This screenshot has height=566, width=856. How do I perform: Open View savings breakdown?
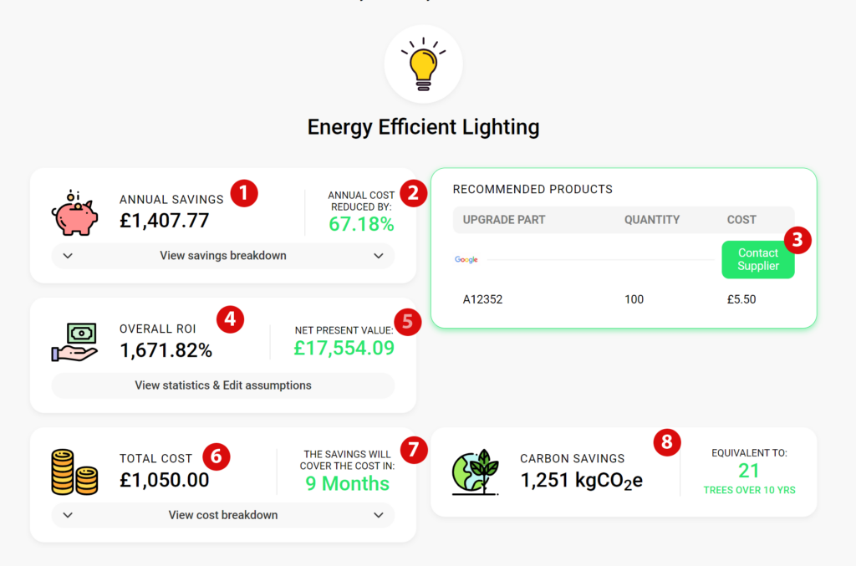click(222, 256)
